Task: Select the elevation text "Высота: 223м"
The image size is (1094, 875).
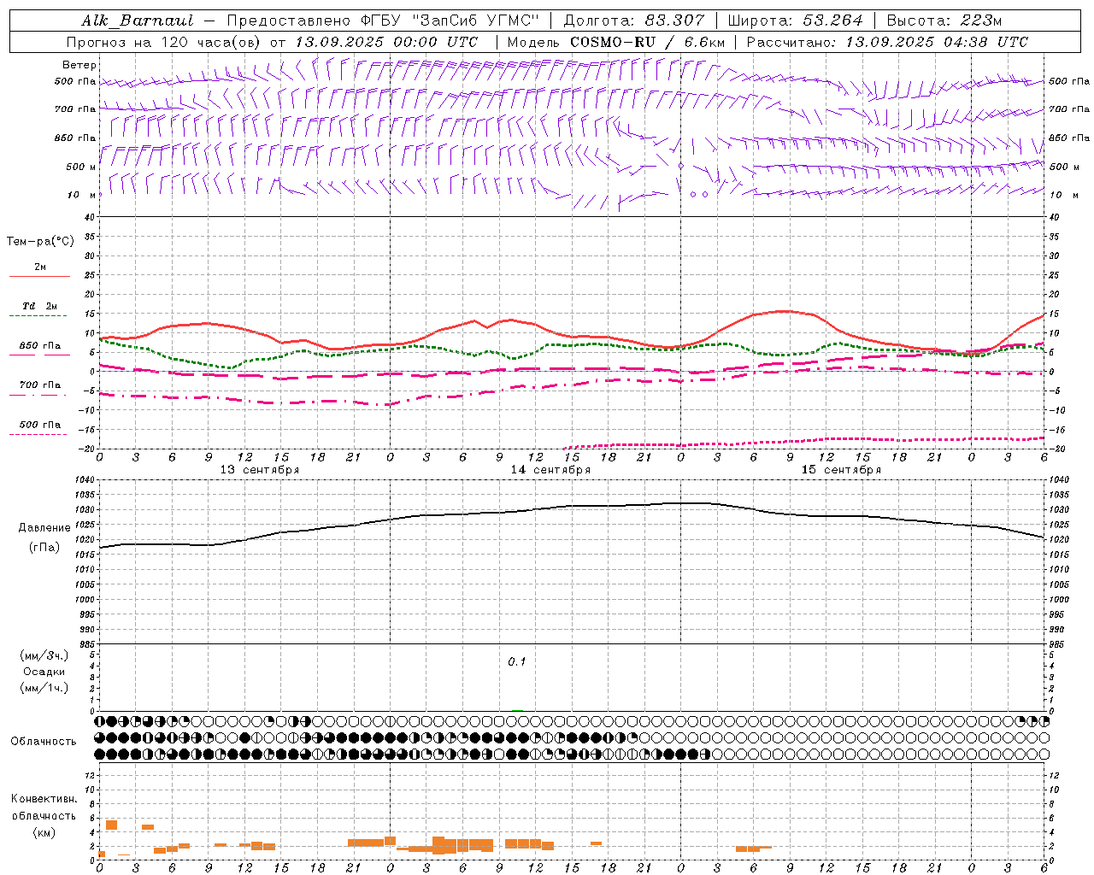Action: pos(944,21)
